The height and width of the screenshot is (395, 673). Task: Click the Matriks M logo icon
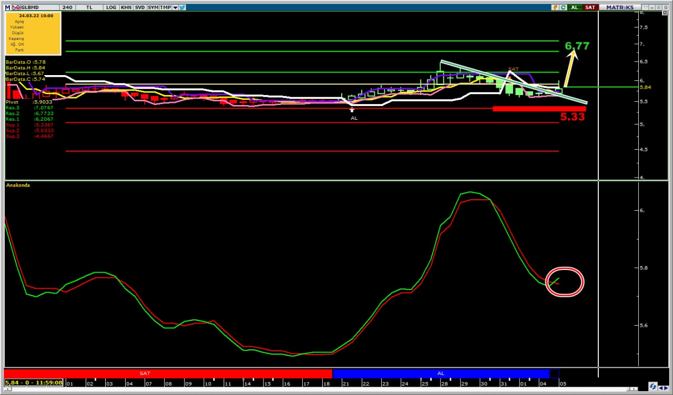tap(8, 7)
